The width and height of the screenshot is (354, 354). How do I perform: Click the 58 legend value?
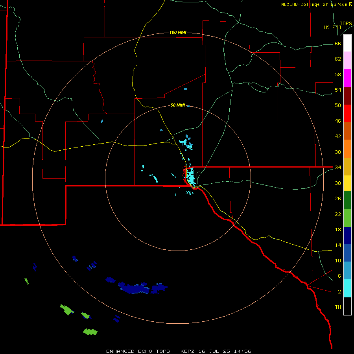(x=338, y=74)
